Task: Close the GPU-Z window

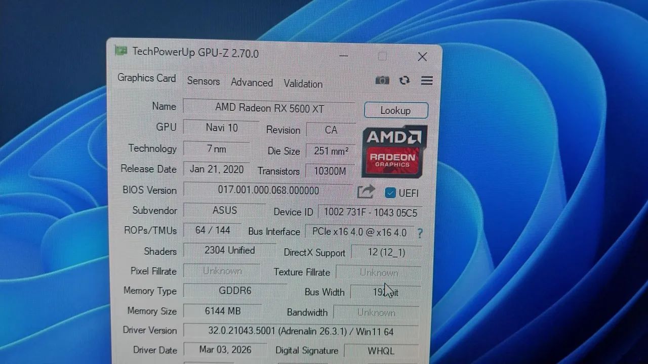Action: [x=422, y=57]
